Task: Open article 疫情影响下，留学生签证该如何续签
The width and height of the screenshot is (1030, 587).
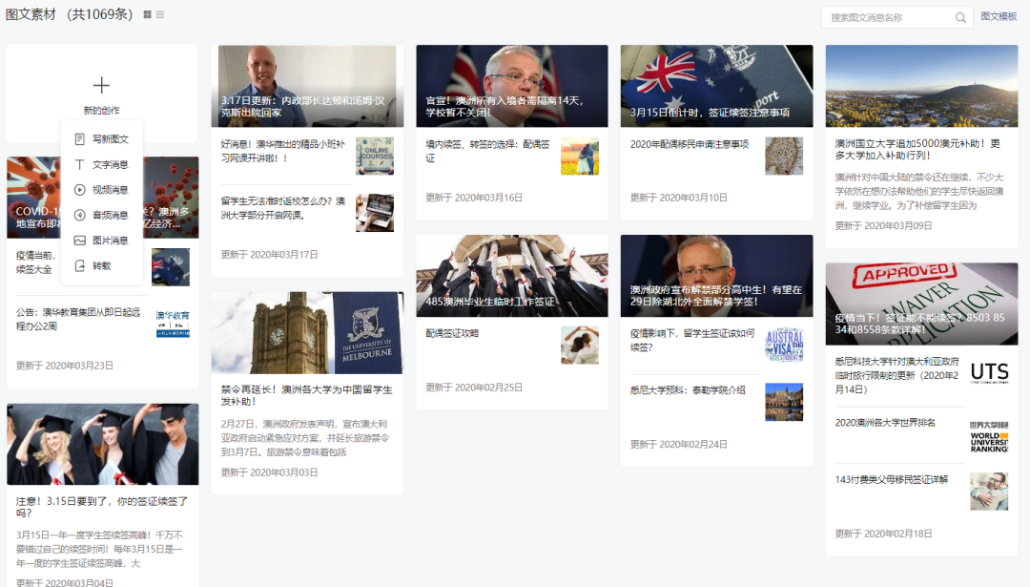Action: (x=692, y=340)
